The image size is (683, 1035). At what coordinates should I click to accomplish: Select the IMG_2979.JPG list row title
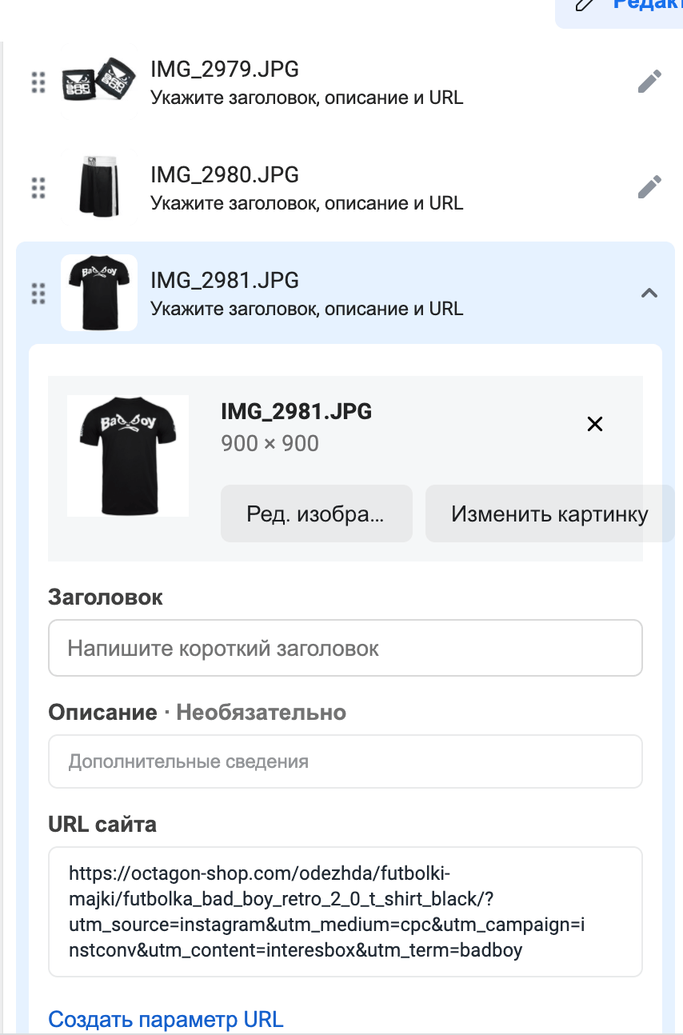[225, 70]
